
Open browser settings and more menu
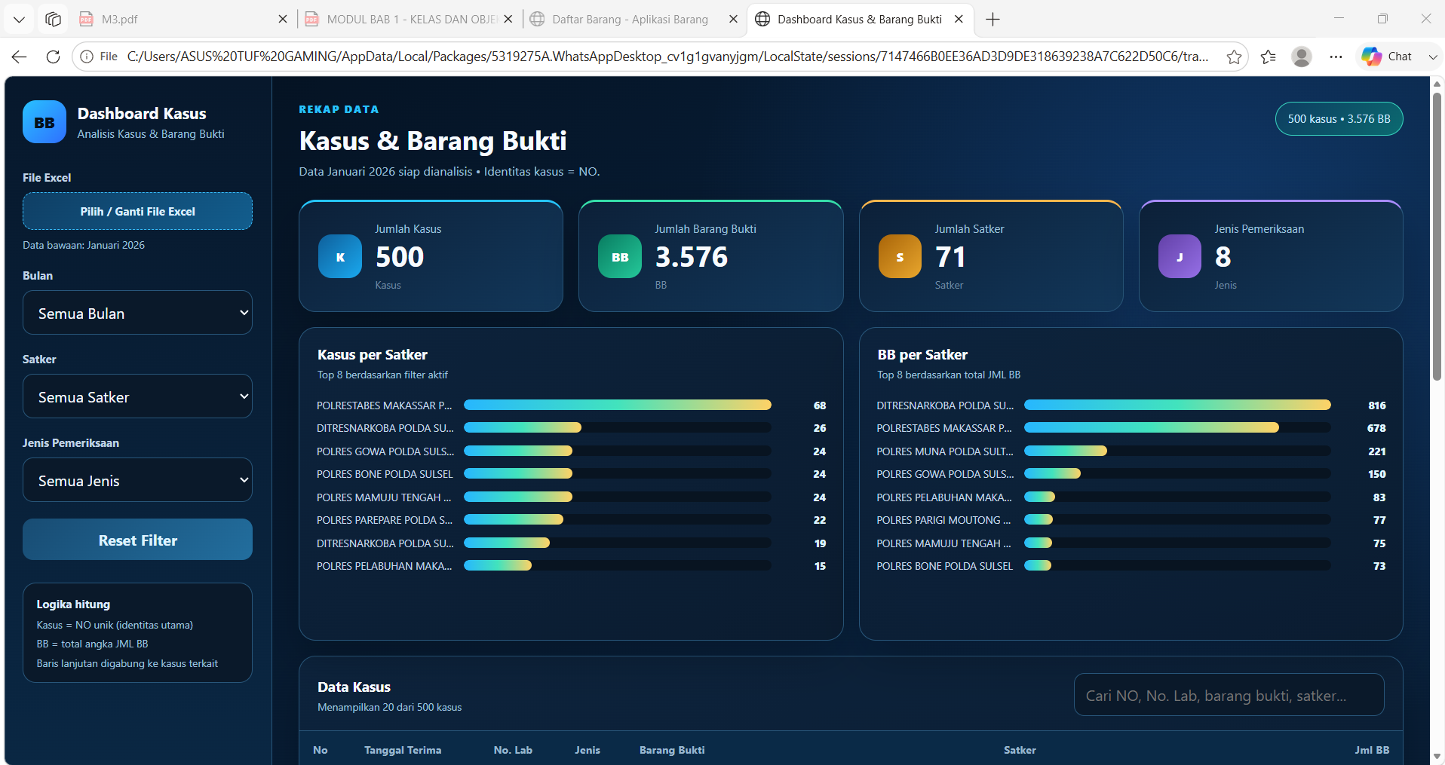point(1336,57)
